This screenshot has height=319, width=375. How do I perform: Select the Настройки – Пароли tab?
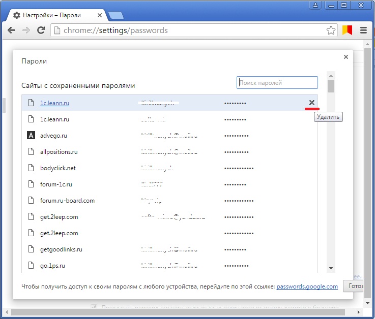point(56,15)
